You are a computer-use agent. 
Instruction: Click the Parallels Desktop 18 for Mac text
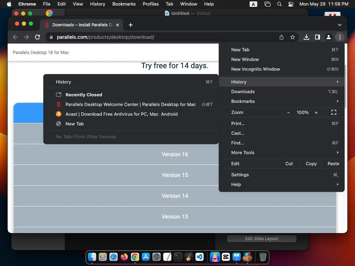pos(41,53)
